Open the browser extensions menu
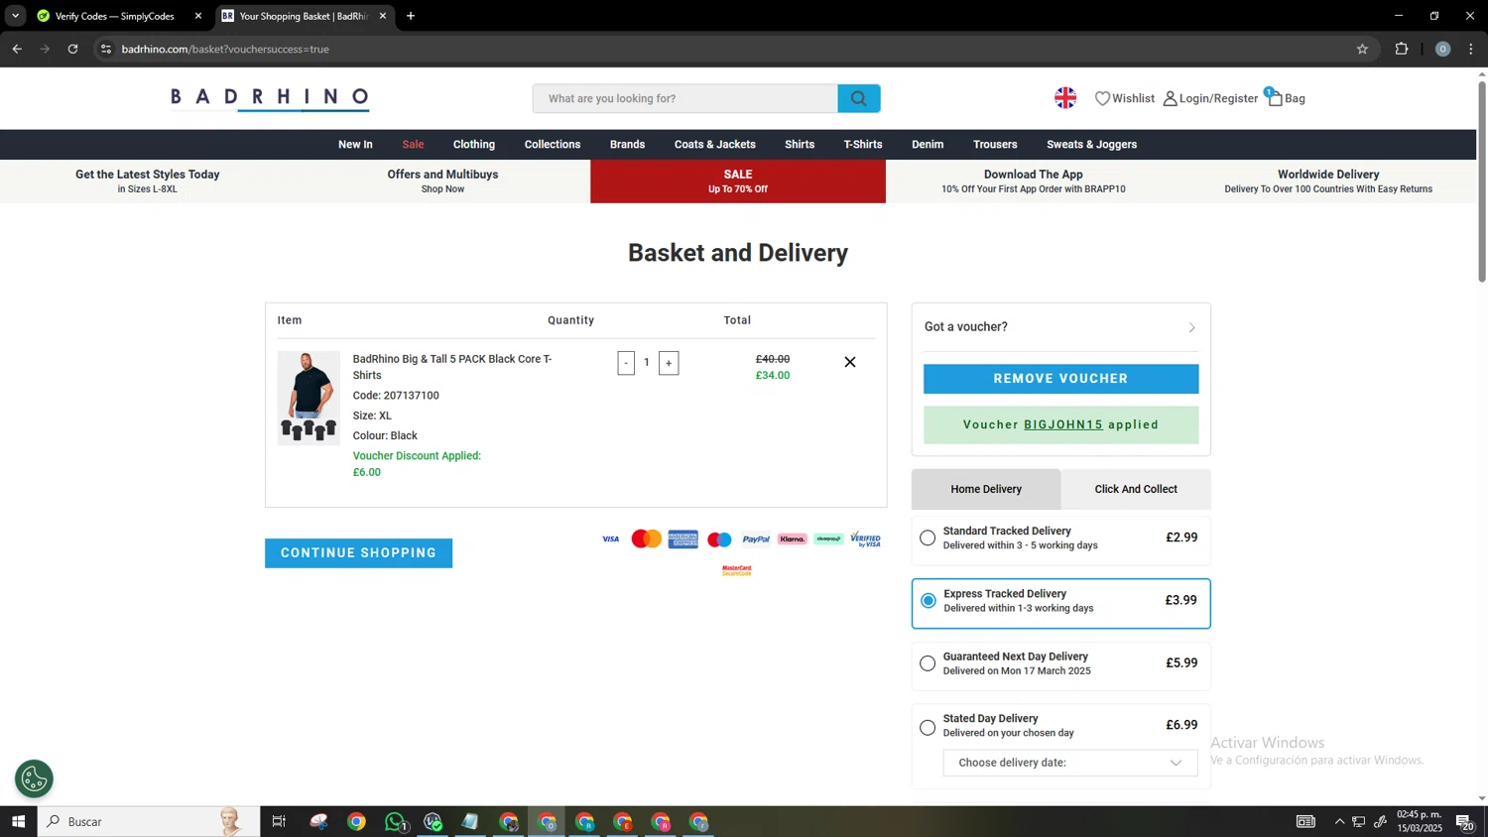 pyautogui.click(x=1402, y=49)
